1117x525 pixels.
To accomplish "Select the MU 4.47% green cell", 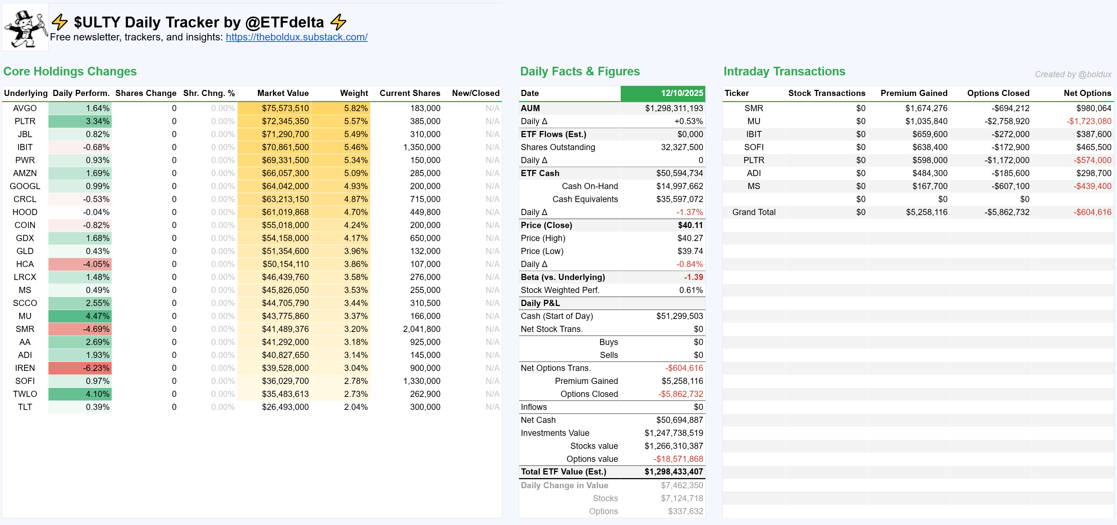I will click(x=80, y=316).
